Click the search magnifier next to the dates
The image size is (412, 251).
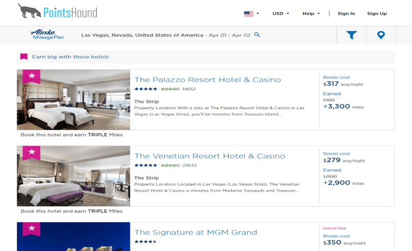click(x=257, y=34)
